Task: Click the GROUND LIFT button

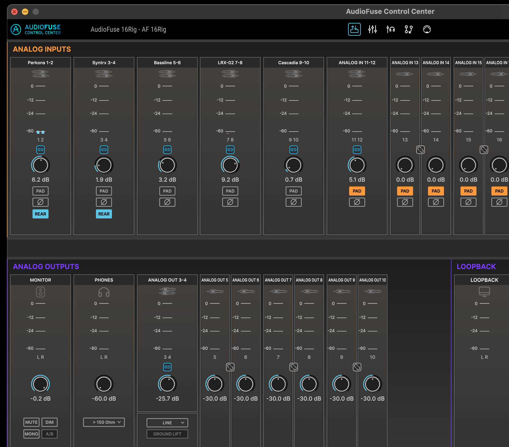Action: pyautogui.click(x=167, y=434)
